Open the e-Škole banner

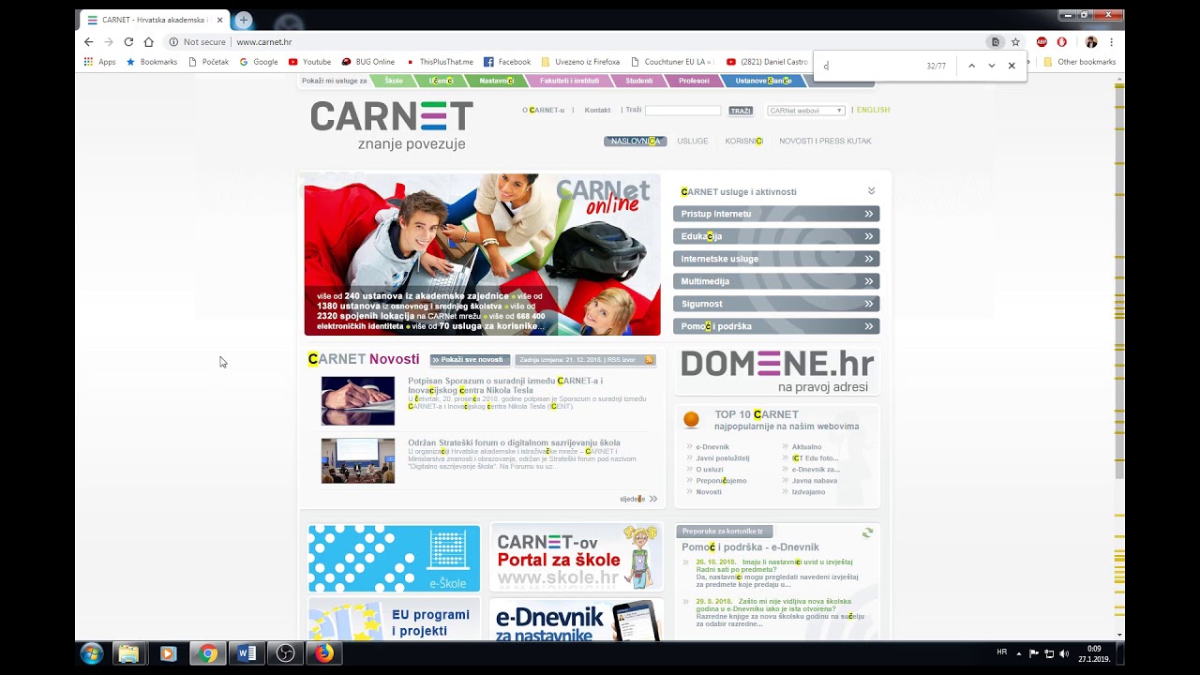394,558
